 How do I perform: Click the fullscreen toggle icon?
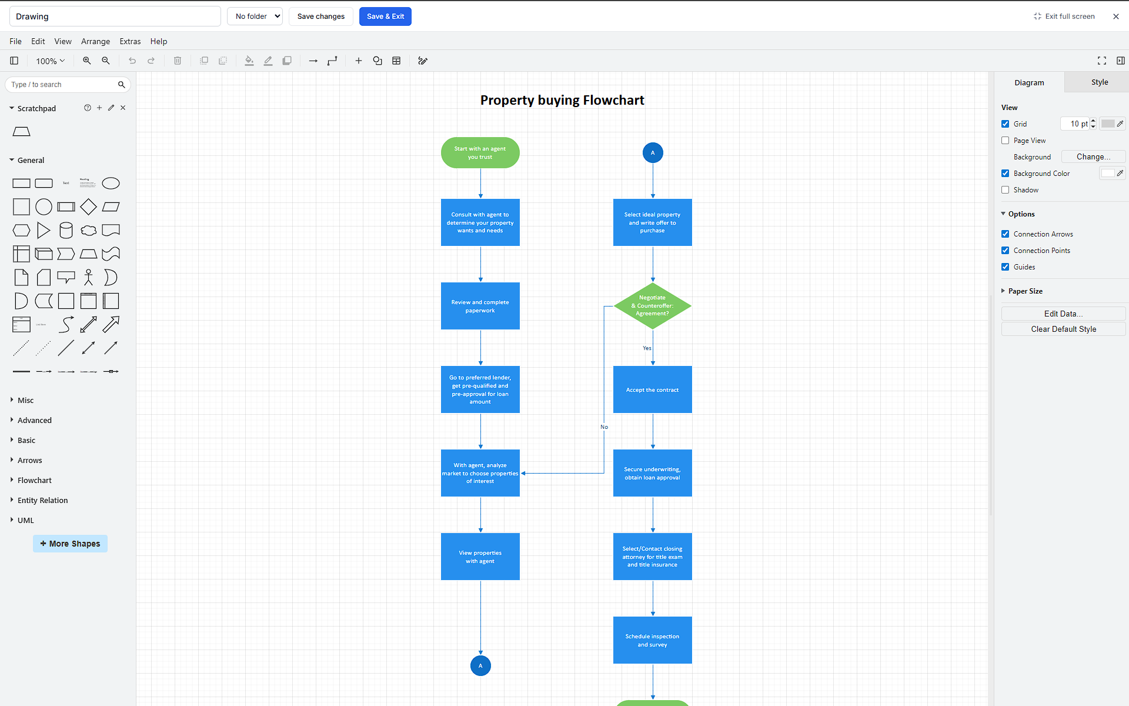(1102, 61)
